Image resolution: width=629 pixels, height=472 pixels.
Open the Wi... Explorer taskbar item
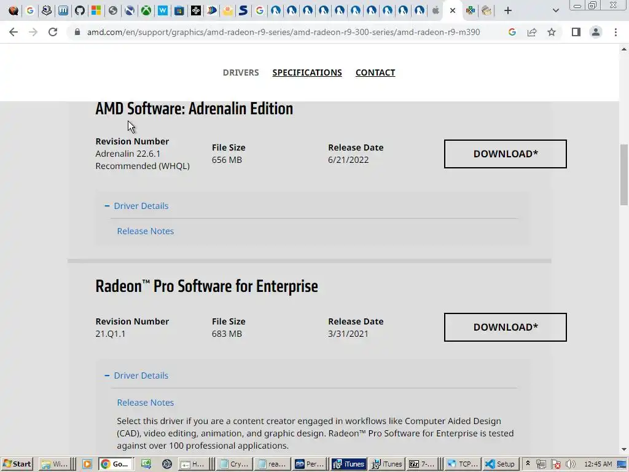pos(55,464)
